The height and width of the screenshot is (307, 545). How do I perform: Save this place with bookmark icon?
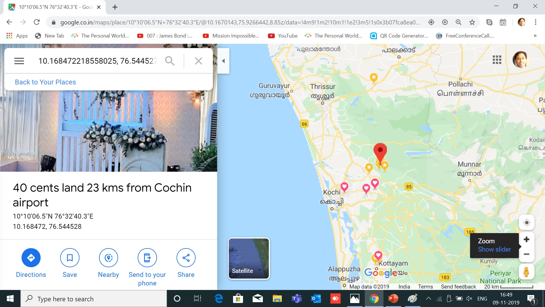(x=70, y=258)
